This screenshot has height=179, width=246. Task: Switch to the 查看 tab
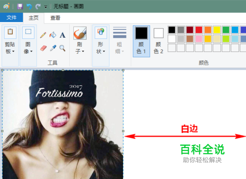point(55,18)
